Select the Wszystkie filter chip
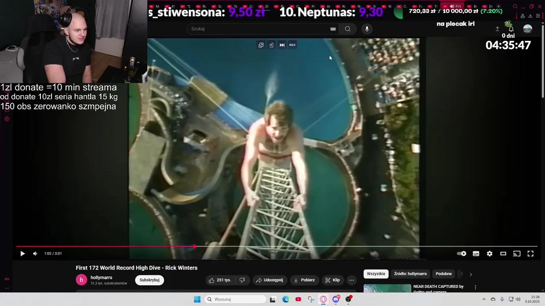The image size is (545, 306). pos(376,274)
